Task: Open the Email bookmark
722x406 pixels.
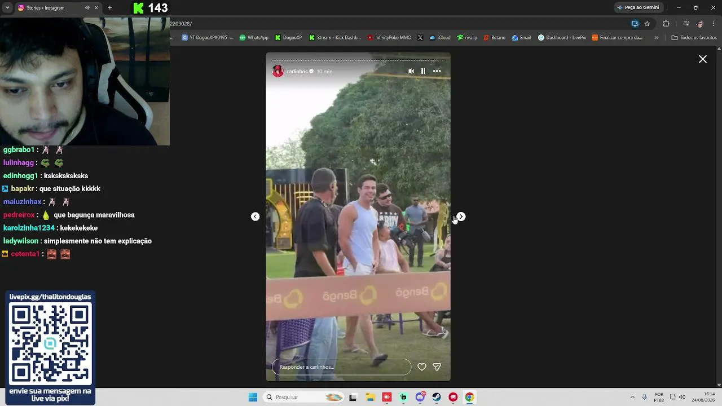Action: pyautogui.click(x=521, y=38)
